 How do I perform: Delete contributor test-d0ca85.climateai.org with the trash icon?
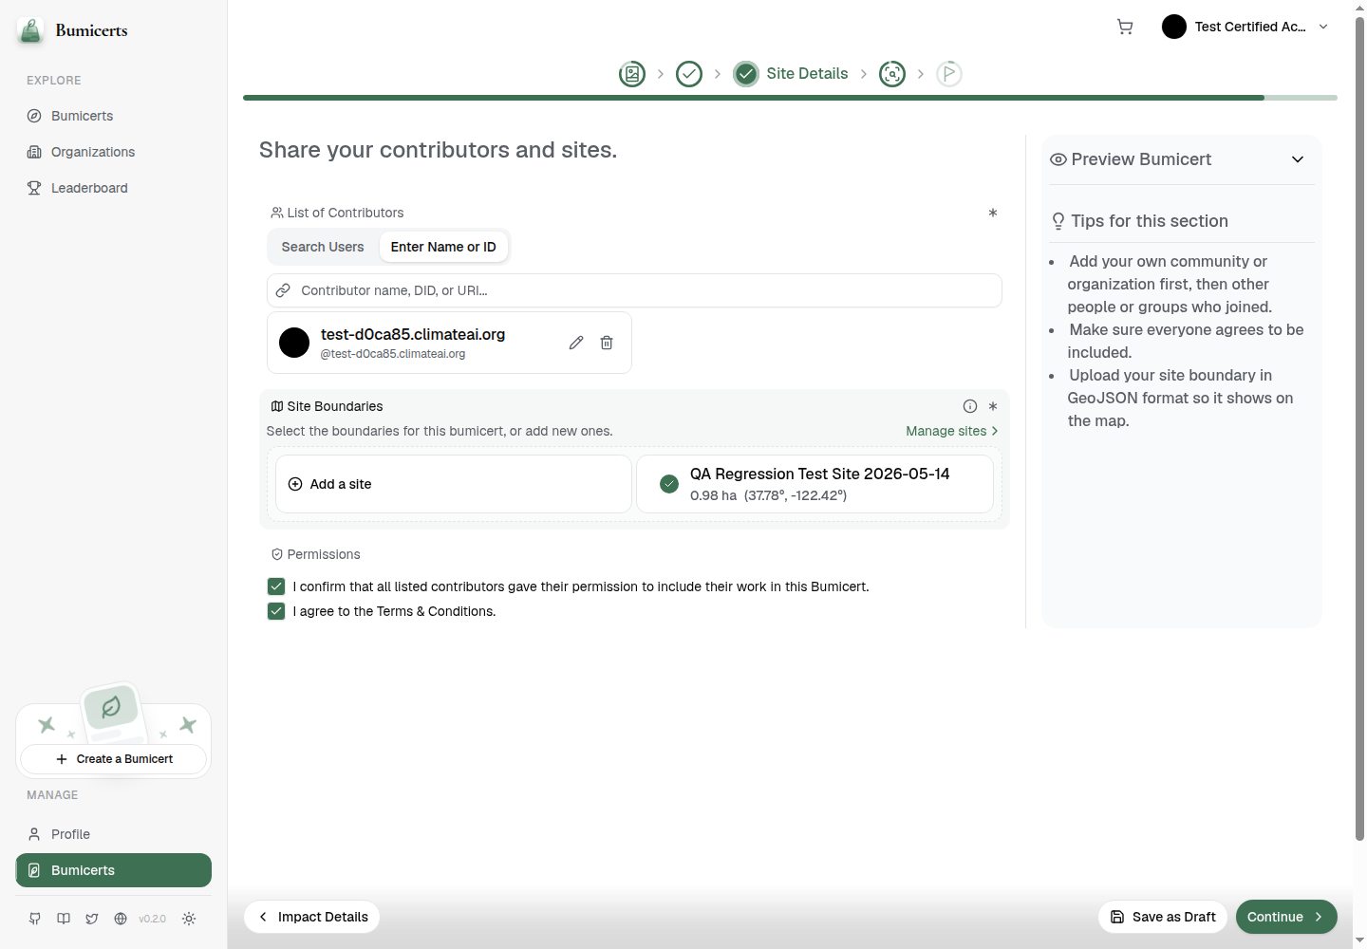click(x=607, y=343)
